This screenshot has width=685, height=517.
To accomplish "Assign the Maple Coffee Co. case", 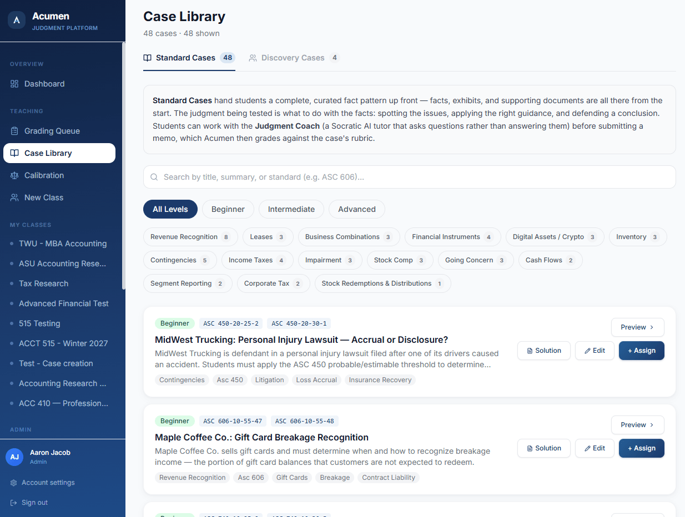I will (x=642, y=448).
